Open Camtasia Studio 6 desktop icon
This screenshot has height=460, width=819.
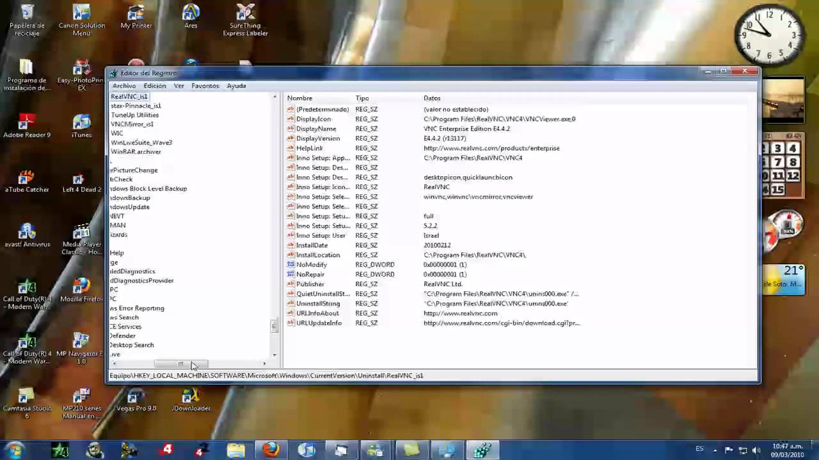(27, 404)
